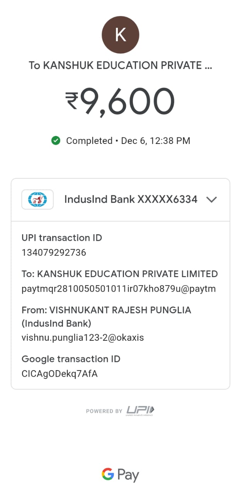Image resolution: width=241 pixels, height=494 pixels.
Task: Click the IndusInd Bank logo icon
Action: pos(37,200)
